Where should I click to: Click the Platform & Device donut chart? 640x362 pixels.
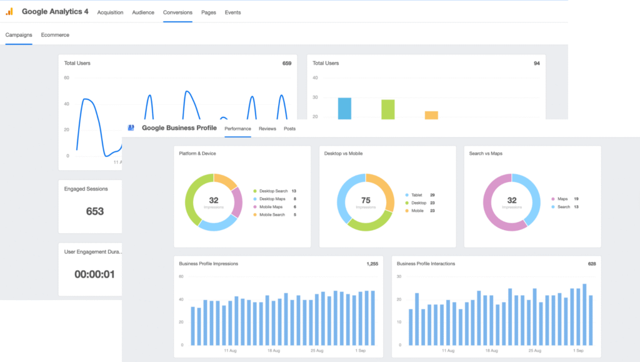[213, 203]
